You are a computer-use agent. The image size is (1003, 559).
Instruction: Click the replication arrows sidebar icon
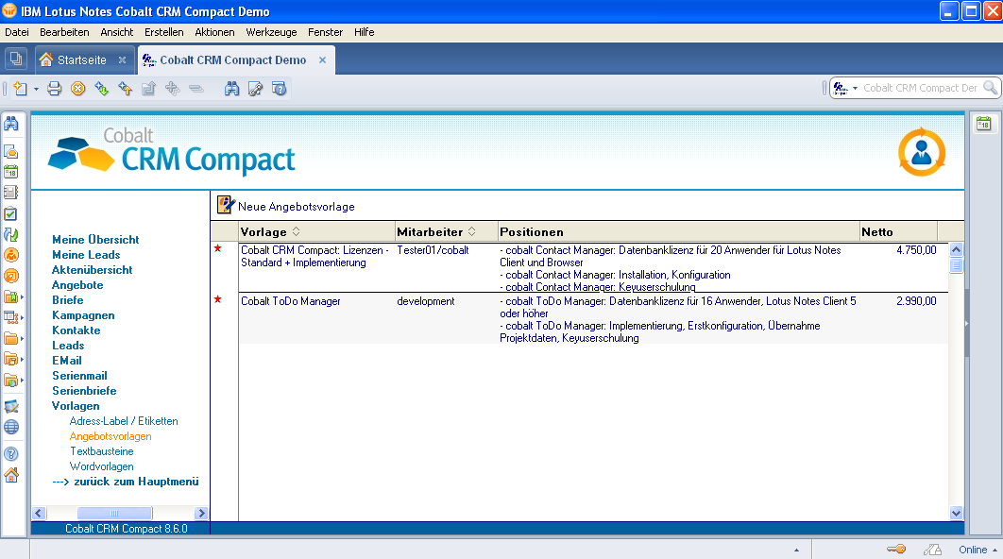(x=11, y=234)
